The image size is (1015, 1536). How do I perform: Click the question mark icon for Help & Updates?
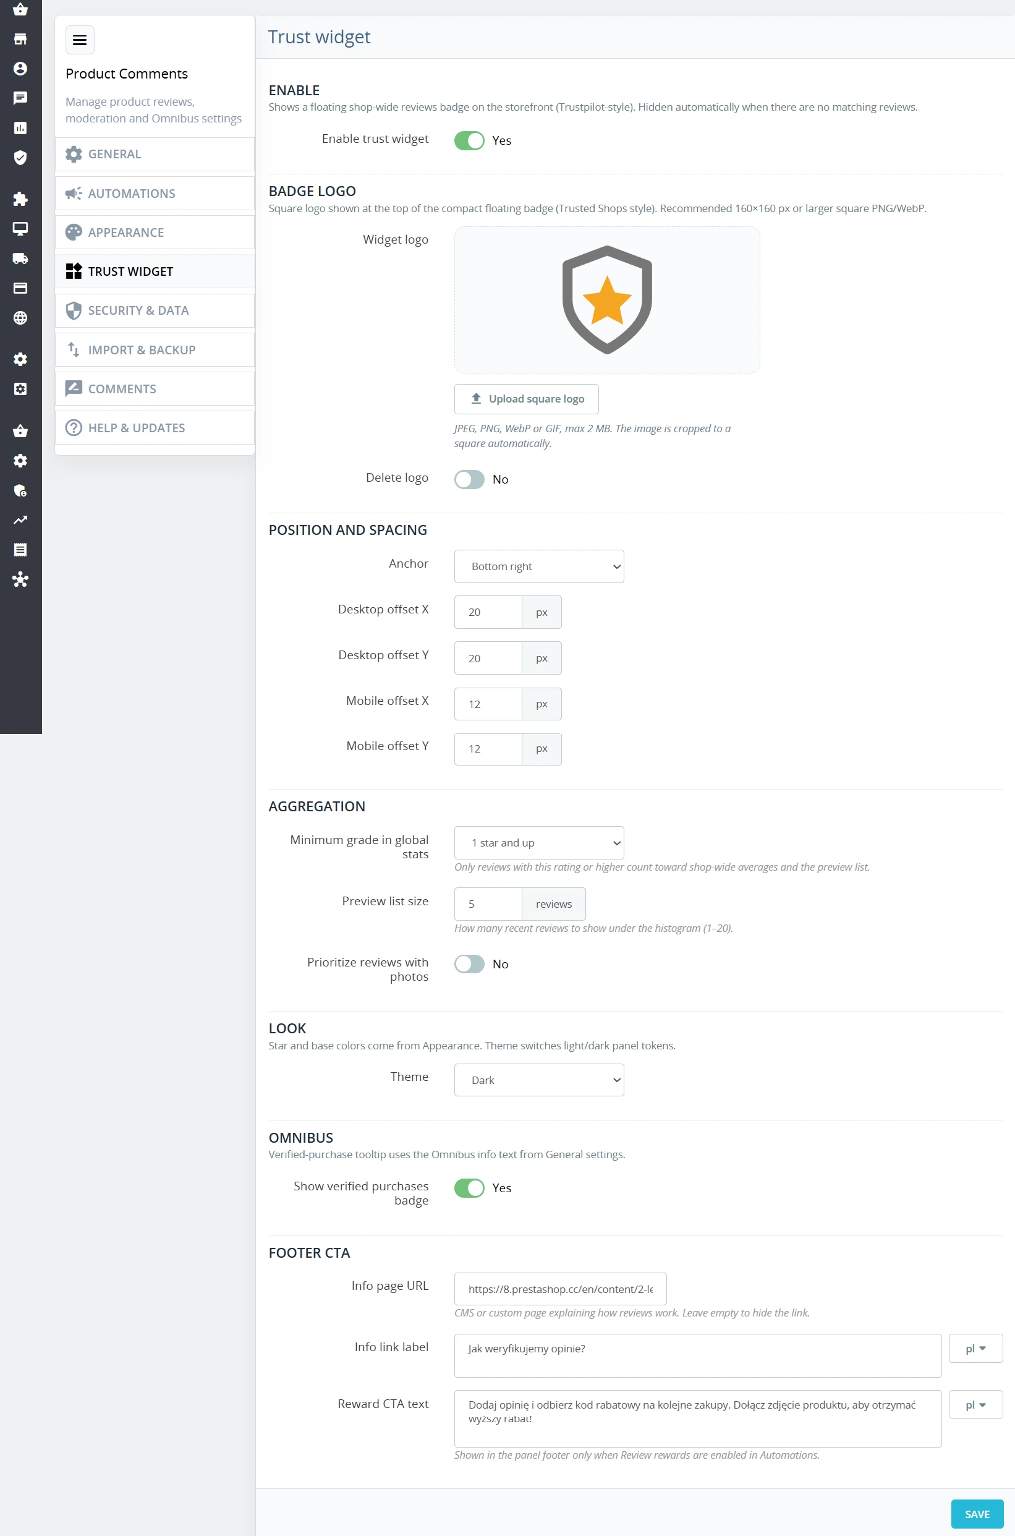(x=74, y=427)
